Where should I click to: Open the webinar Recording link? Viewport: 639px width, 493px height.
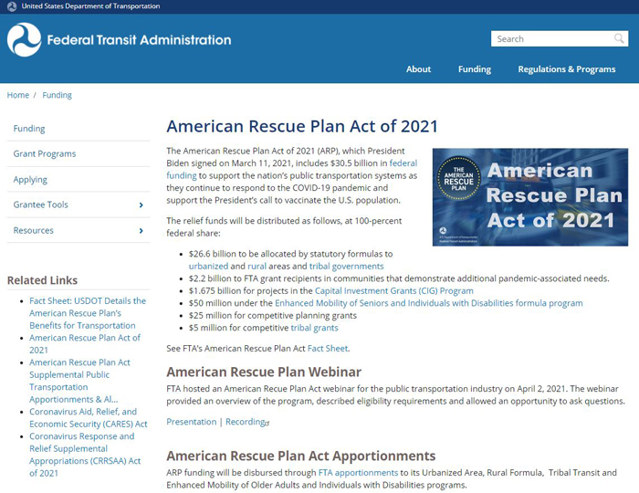coord(246,422)
